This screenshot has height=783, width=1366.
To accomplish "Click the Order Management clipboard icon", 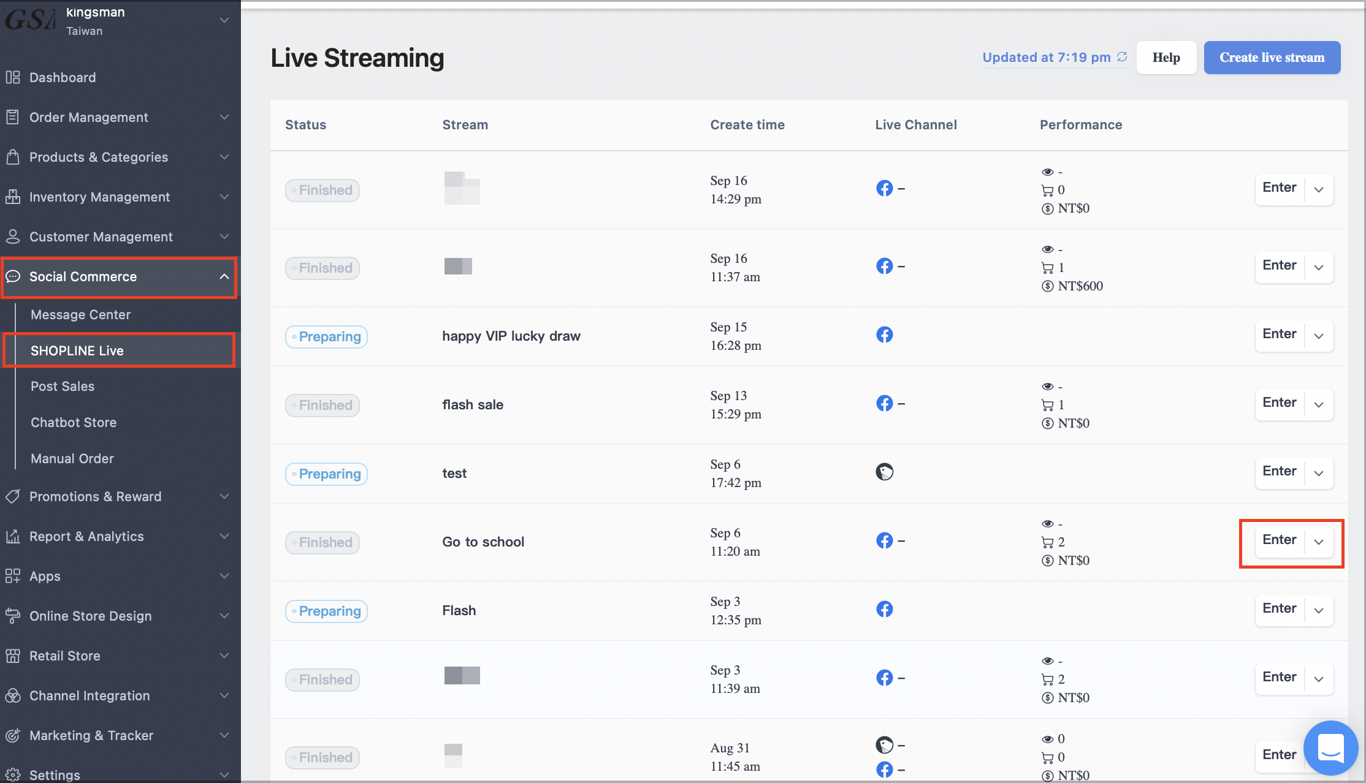I will click(13, 117).
